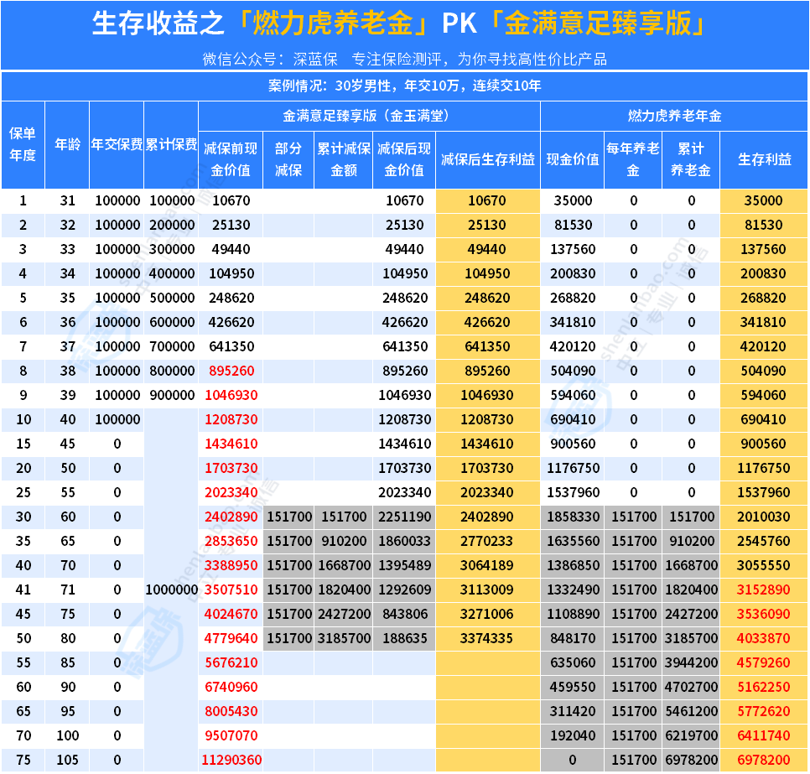Select the red survival benefit 3152890
This screenshot has width=810, height=774.
[764, 590]
